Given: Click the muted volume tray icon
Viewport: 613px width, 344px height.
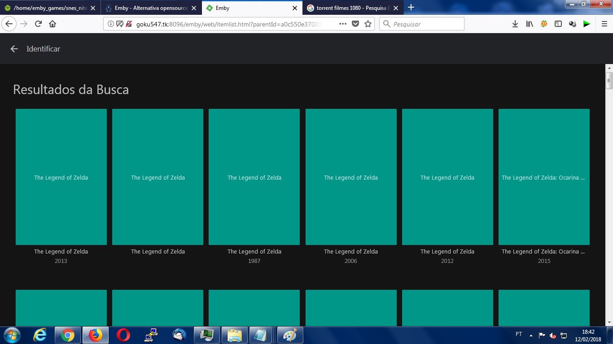Looking at the screenshot, I should tap(553, 335).
